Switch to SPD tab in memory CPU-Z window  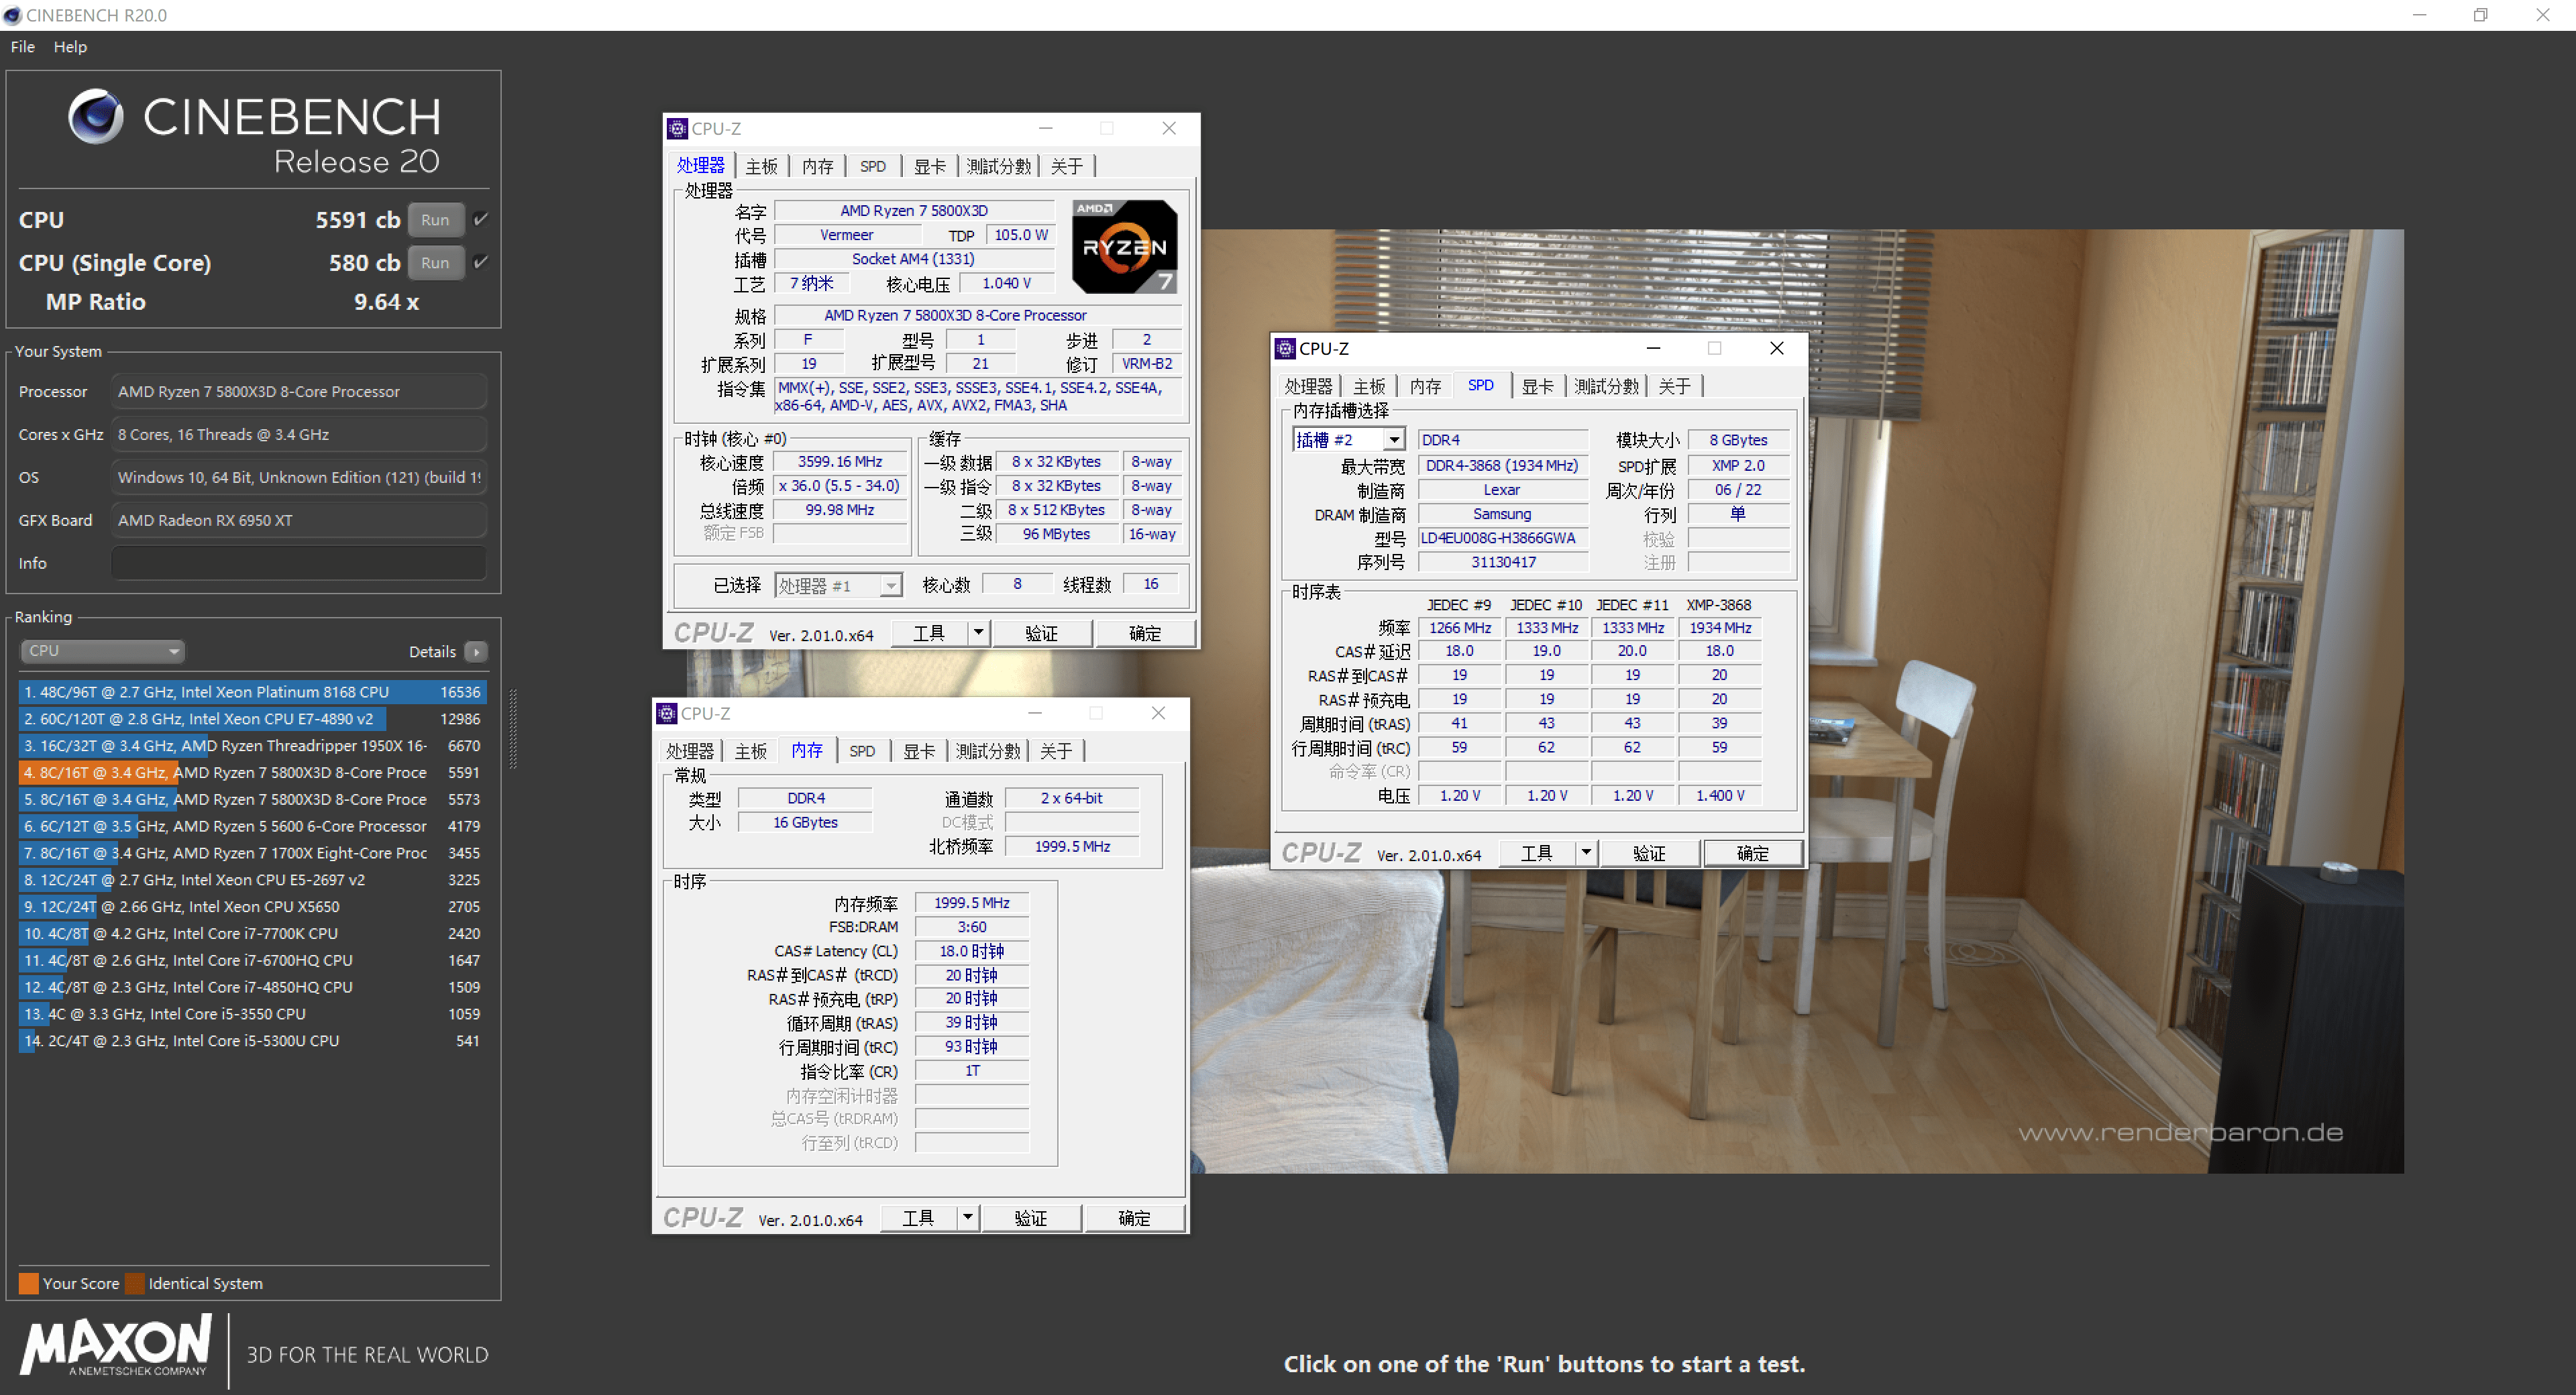[862, 751]
